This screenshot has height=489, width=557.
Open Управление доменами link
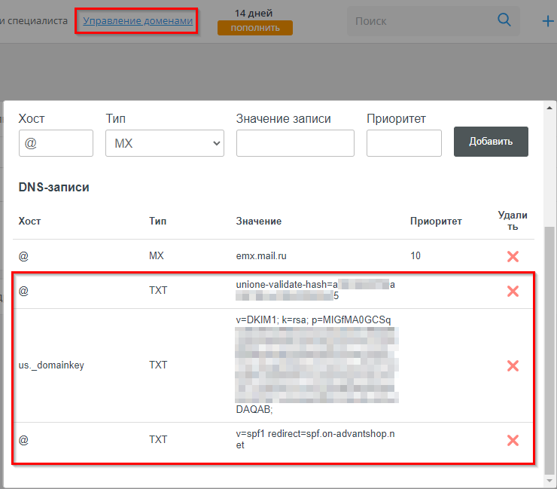(x=138, y=21)
